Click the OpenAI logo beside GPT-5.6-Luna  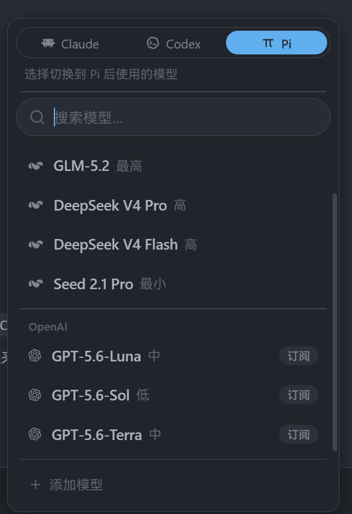[35, 355]
